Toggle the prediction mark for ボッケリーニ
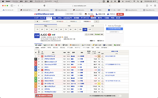The width and height of the screenshot is (158, 98). click(42, 78)
